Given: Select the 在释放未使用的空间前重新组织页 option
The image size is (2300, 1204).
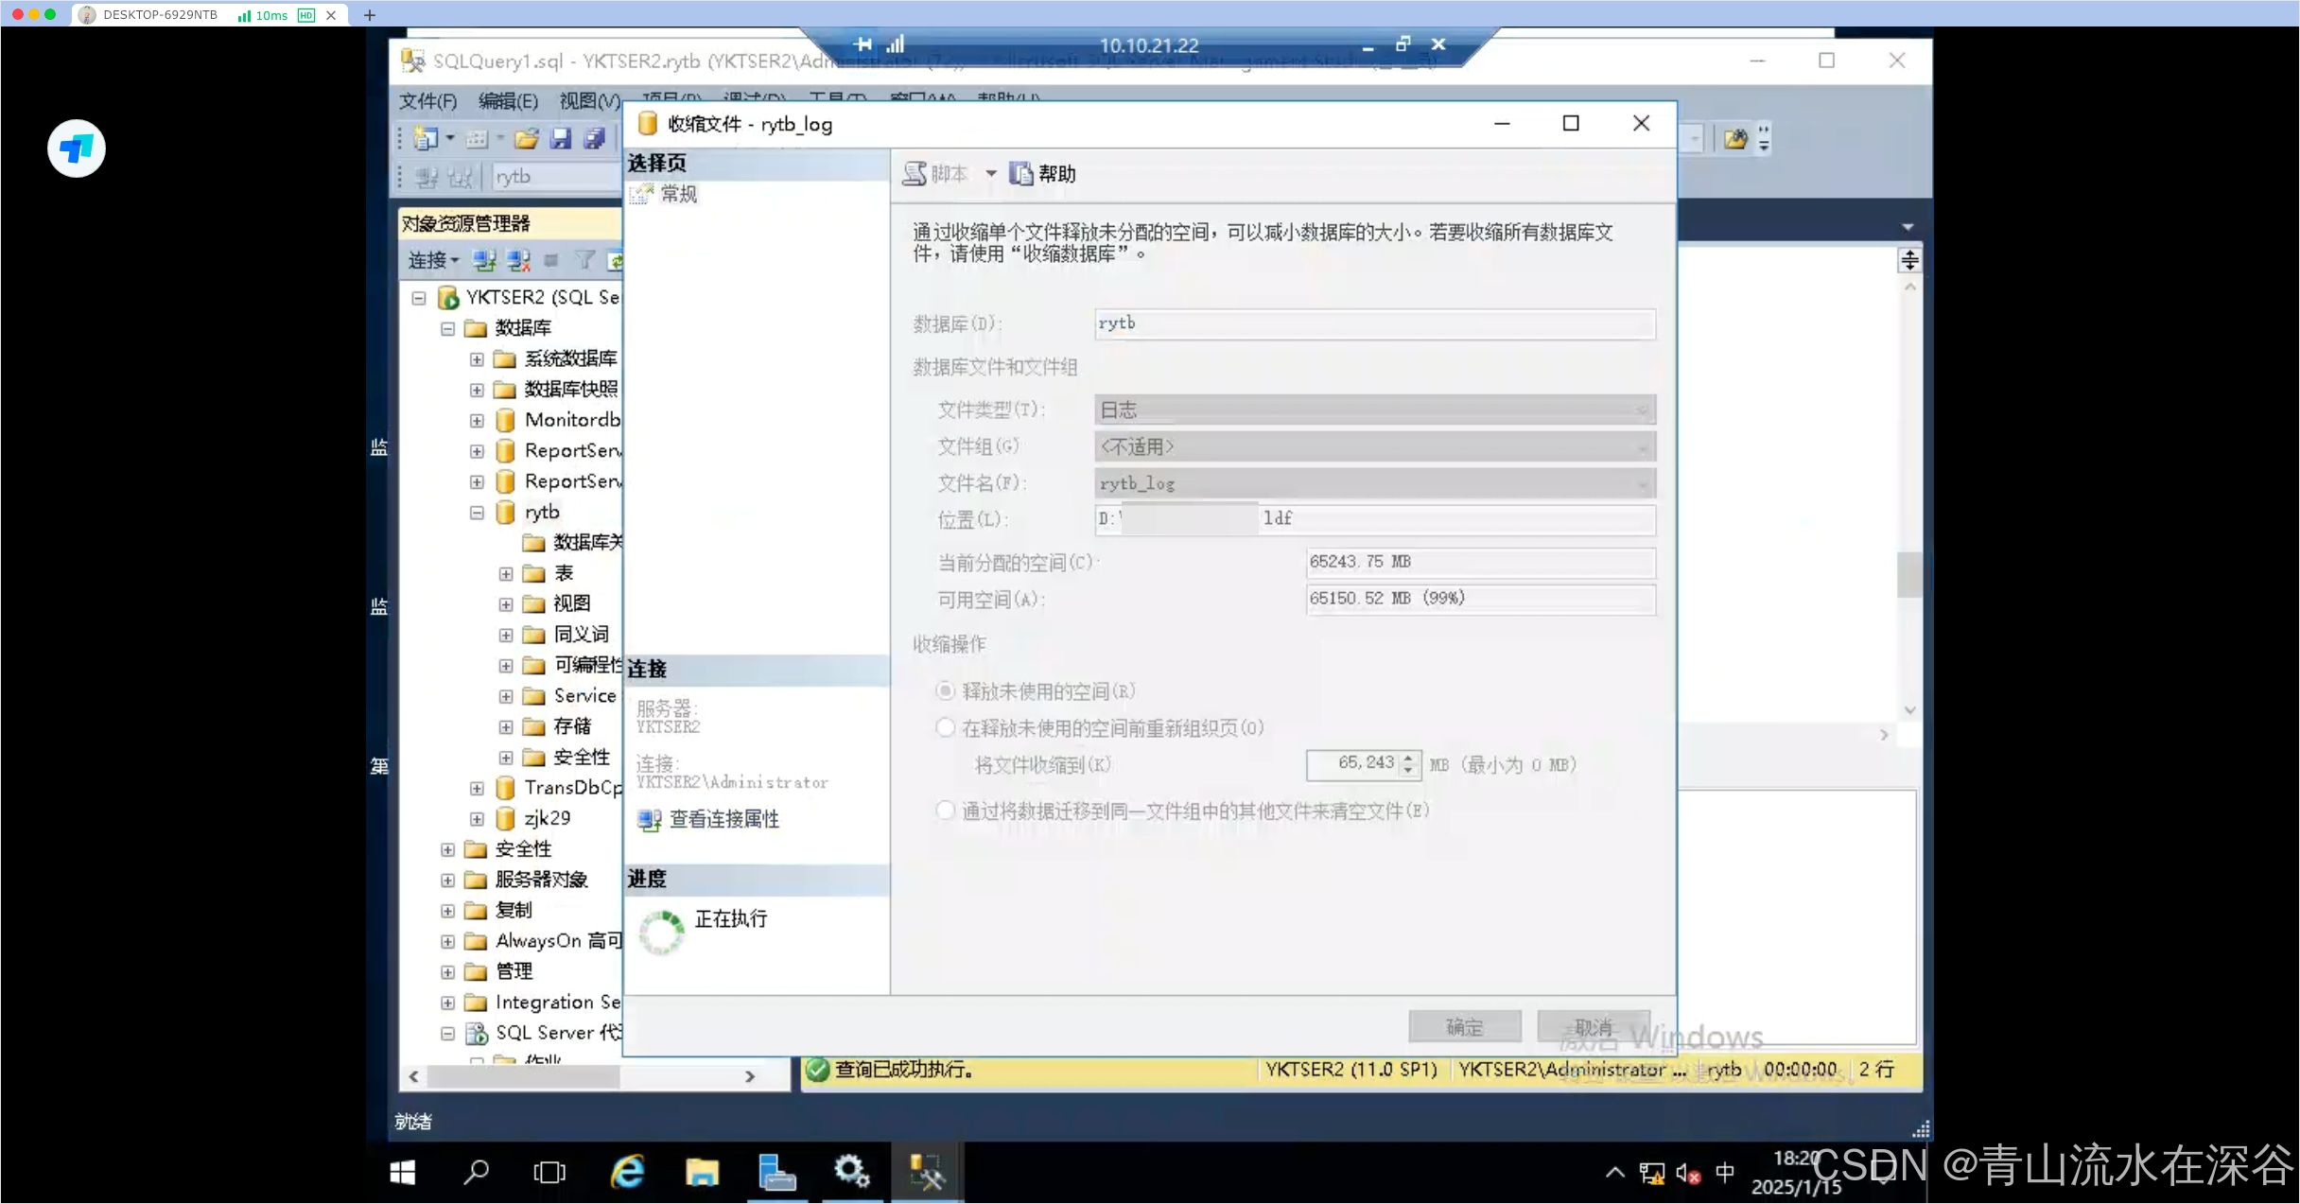Looking at the screenshot, I should point(945,726).
